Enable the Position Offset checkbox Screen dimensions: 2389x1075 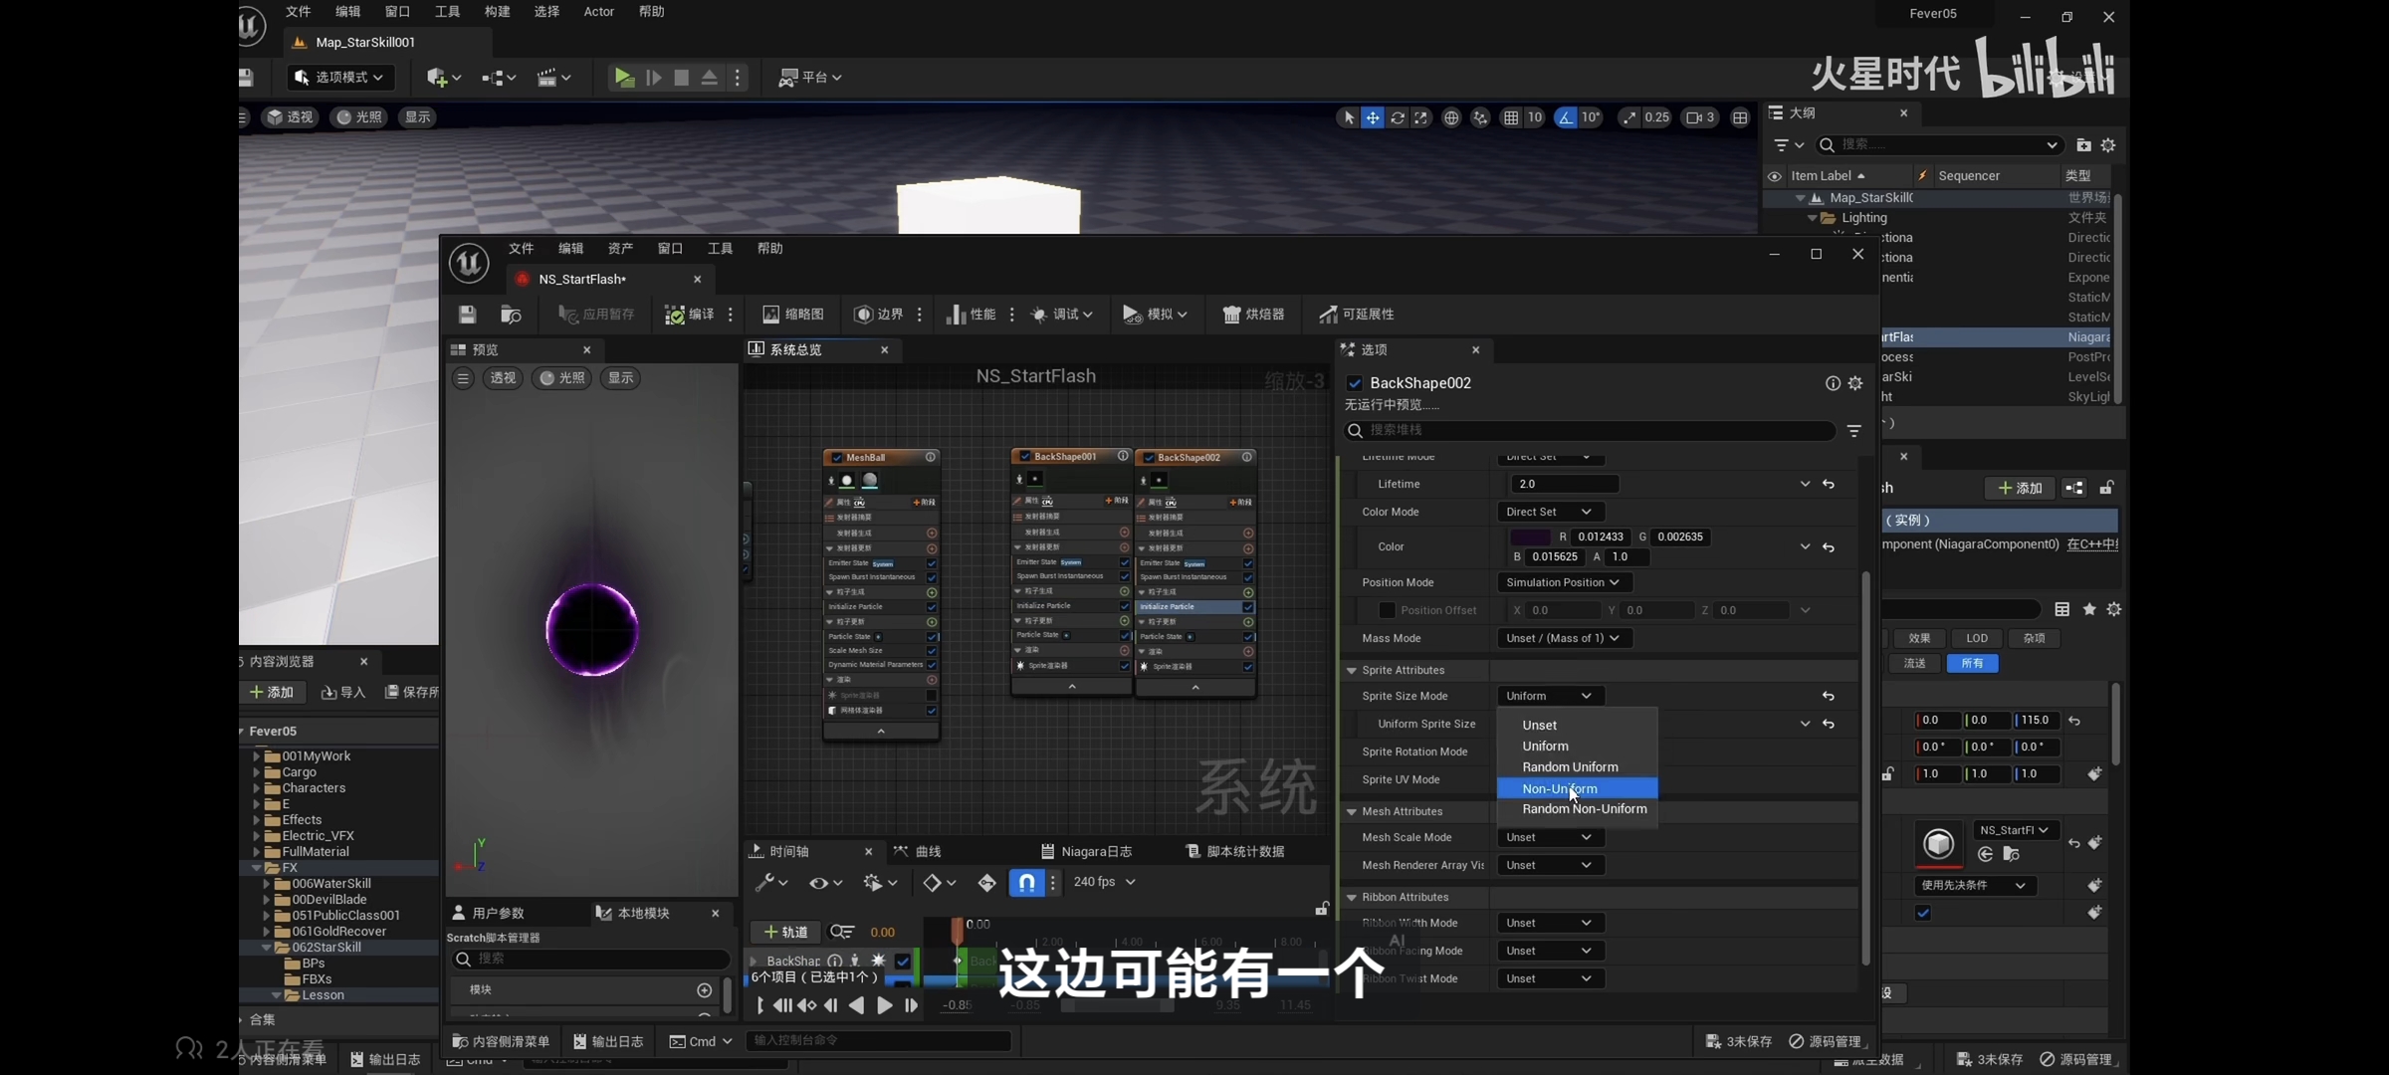1387,610
